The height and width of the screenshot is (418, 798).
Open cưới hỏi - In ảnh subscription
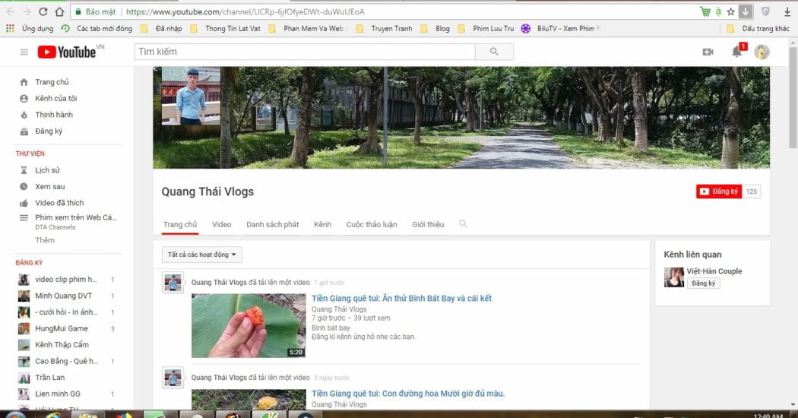(66, 312)
